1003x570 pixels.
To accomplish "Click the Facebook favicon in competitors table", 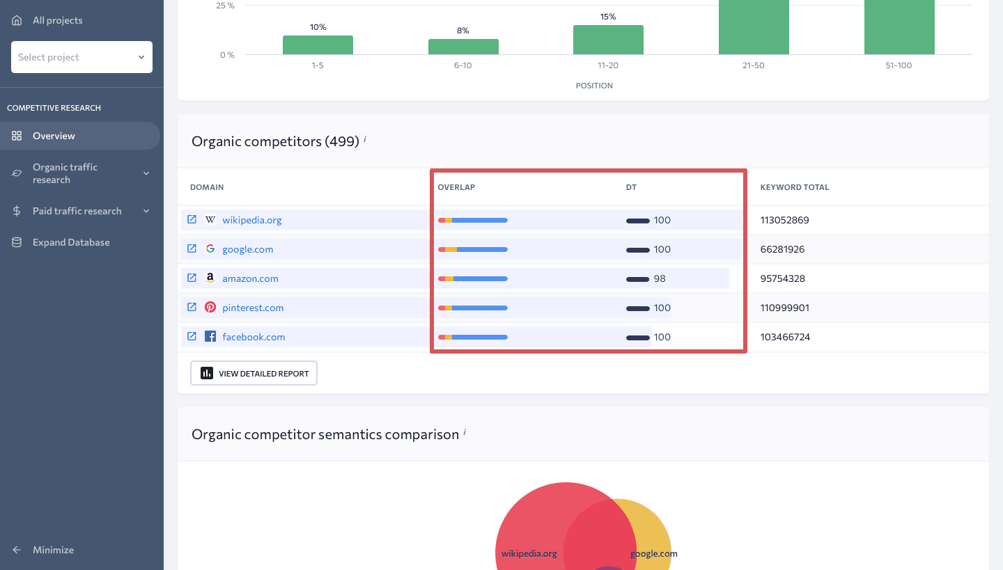I will point(210,337).
